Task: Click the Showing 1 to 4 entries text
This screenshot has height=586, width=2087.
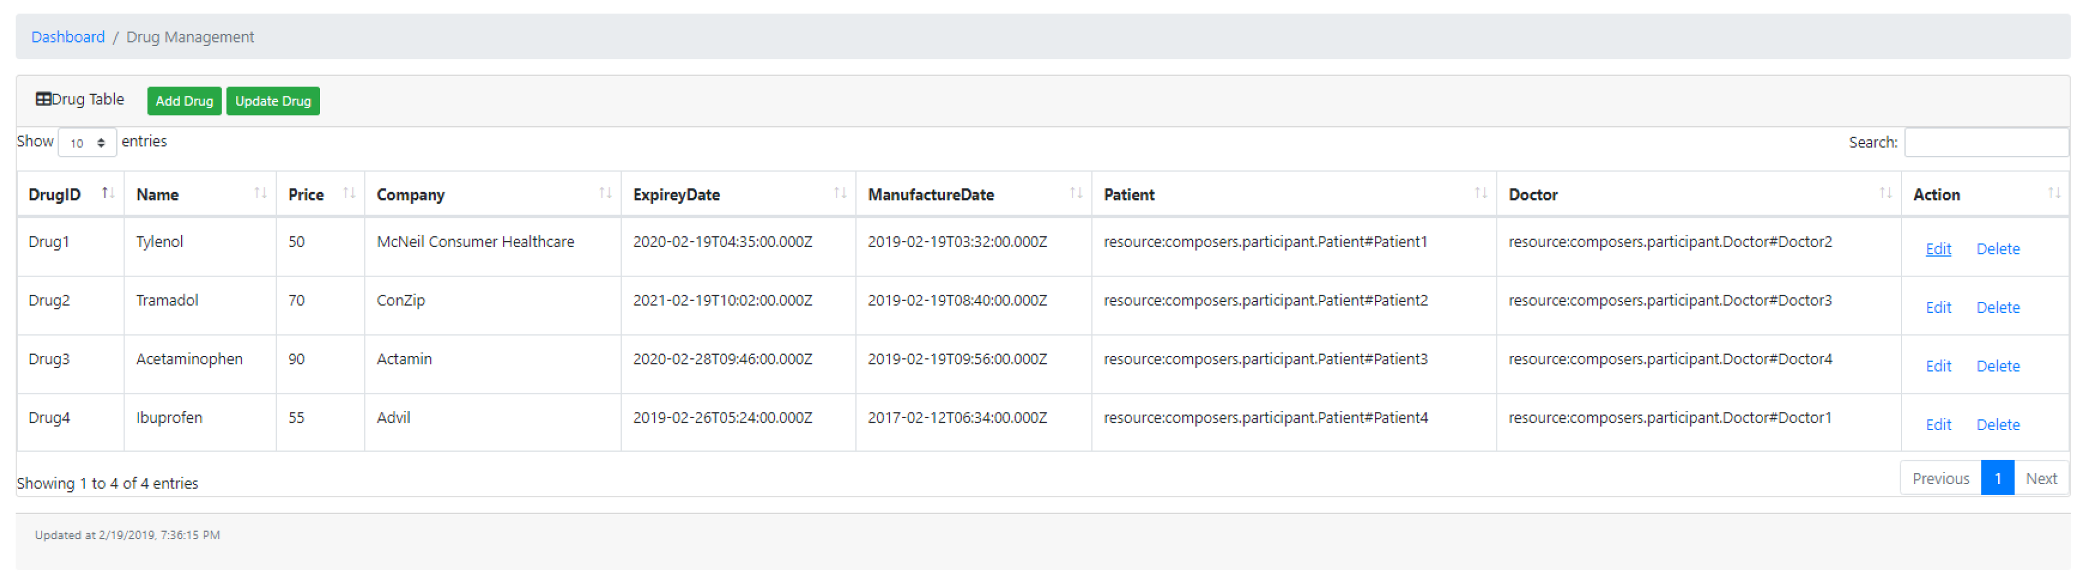Action: tap(108, 483)
